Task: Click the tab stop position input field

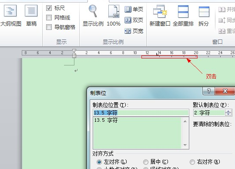Action: pyautogui.click(x=141, y=113)
